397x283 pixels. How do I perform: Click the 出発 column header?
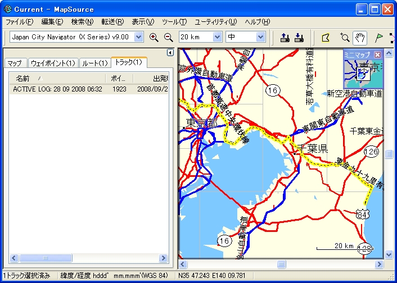[x=151, y=79]
